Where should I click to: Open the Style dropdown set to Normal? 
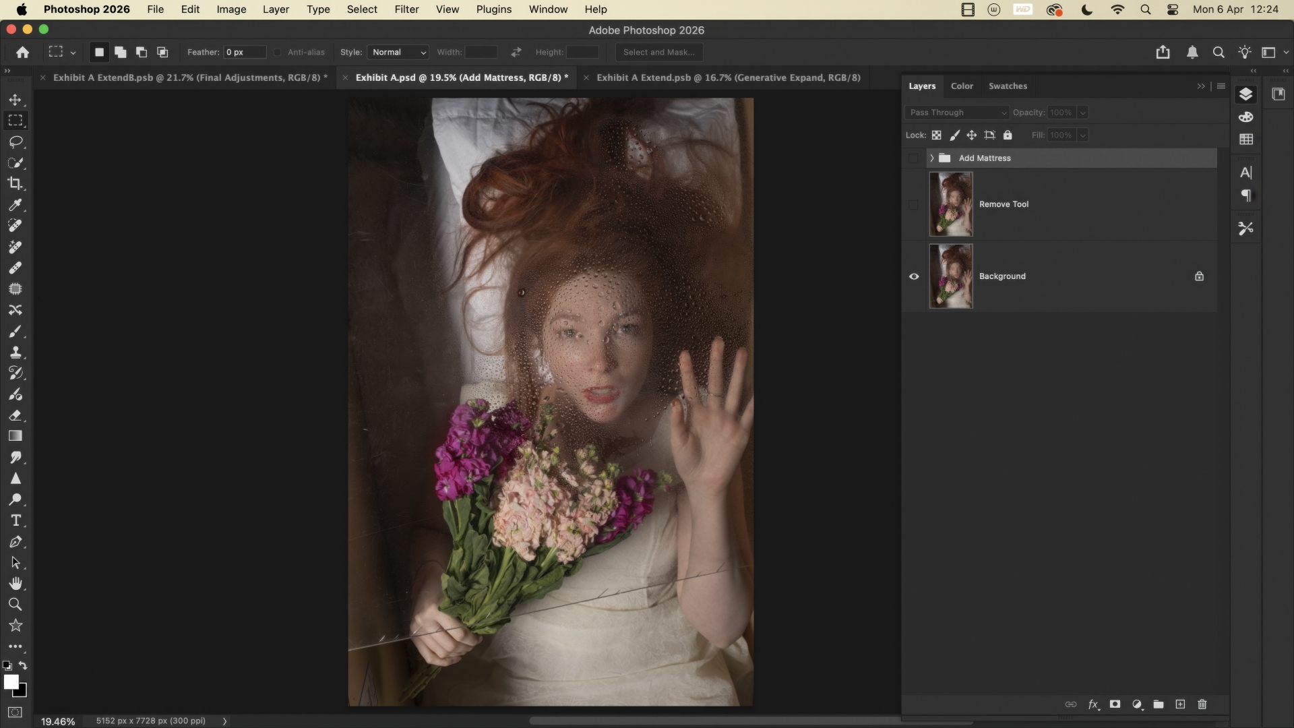pos(398,53)
